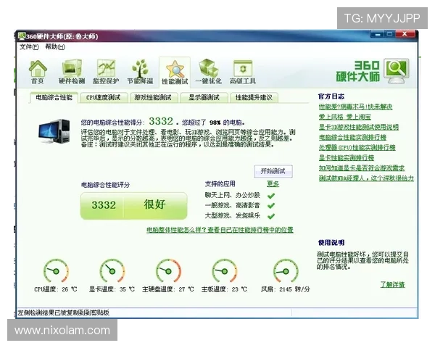Click status bar text 左侧检测结果已被复制到剪贴板
This screenshot has height=348, width=435.
[64, 312]
